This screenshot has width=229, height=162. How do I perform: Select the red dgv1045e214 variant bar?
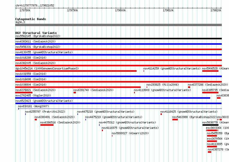coord(76,71)
